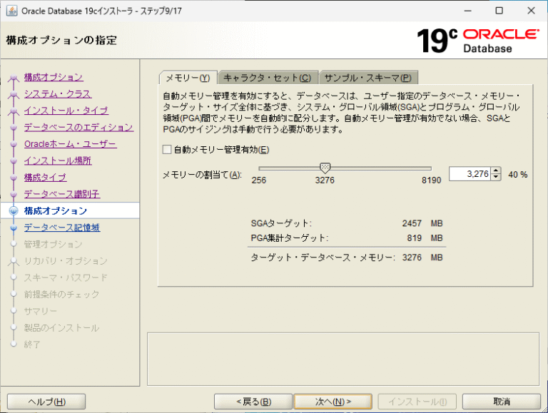Image resolution: width=548 pixels, height=413 pixels.
Task: Click the 8190 slider maximum label
Action: (x=431, y=180)
